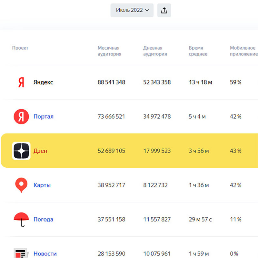Open the Июль 2022 period dropdown
This screenshot has width=258, height=258.
[132, 10]
